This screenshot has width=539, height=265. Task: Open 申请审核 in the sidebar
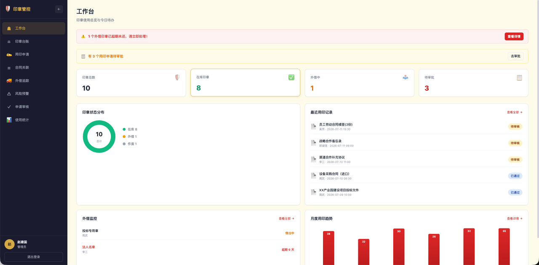coord(34,106)
